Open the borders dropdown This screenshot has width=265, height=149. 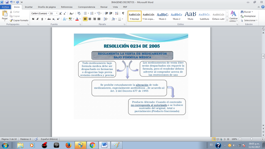pyautogui.click(x=123, y=19)
